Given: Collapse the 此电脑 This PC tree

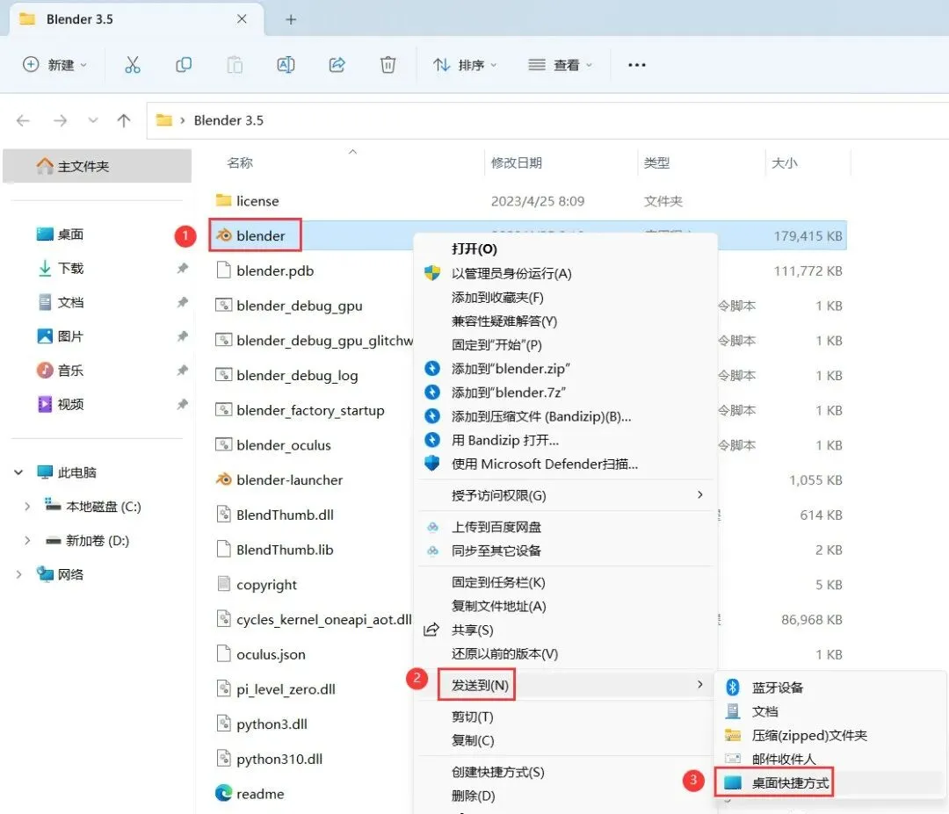Looking at the screenshot, I should click(x=18, y=472).
